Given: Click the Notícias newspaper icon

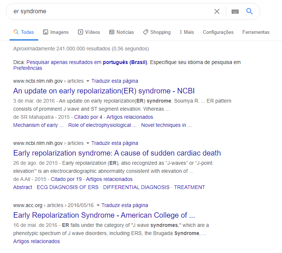Looking at the screenshot, I should coord(112,32).
